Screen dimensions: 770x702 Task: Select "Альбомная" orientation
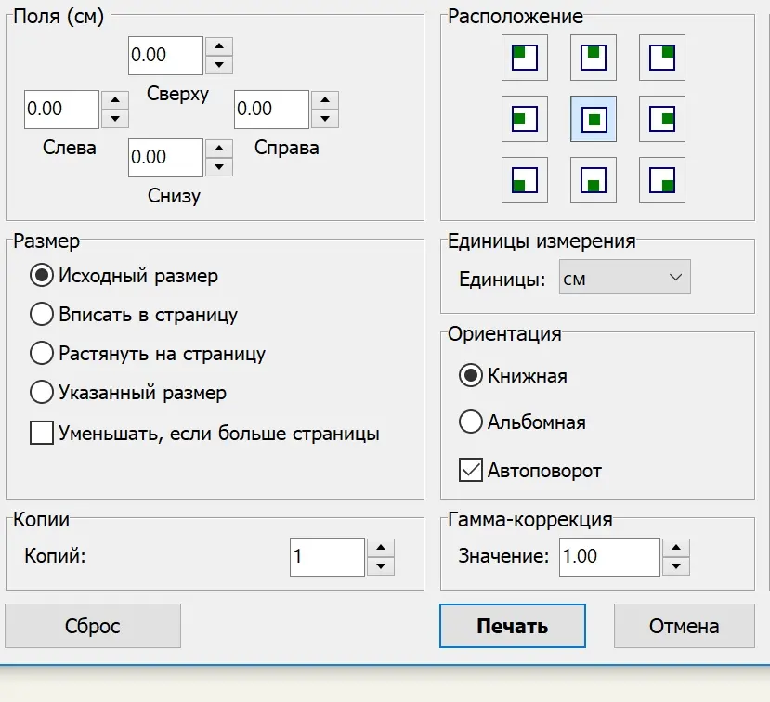tap(471, 422)
